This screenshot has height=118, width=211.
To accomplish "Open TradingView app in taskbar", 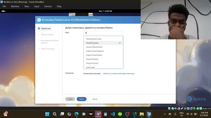I will coord(91,114).
